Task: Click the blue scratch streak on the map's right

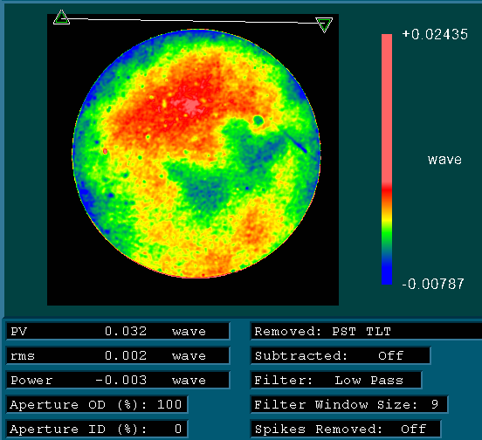Action: (296, 142)
